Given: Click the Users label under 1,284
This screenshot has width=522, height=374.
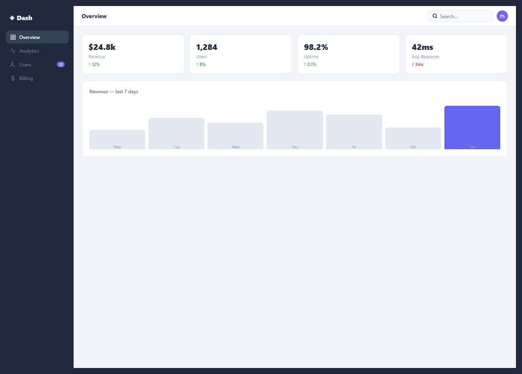Looking at the screenshot, I should pyautogui.click(x=201, y=57).
